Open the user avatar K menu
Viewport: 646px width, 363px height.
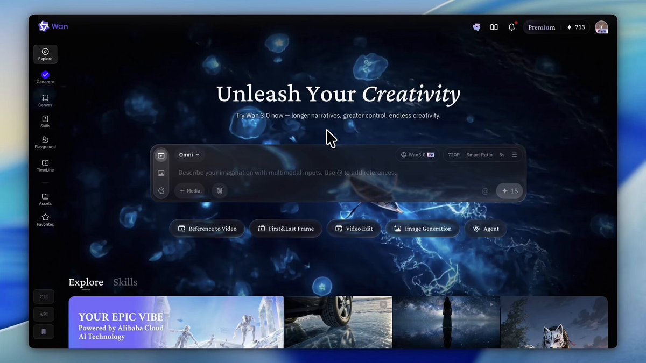click(x=601, y=27)
